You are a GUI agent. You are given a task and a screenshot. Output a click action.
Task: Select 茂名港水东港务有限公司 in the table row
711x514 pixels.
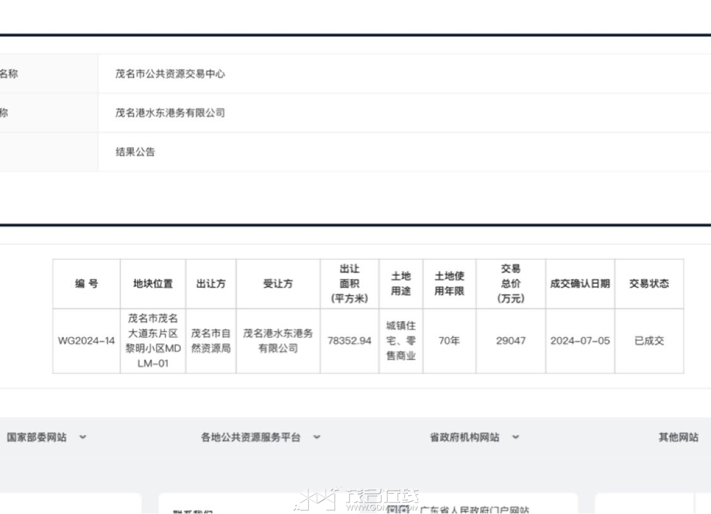coord(278,341)
